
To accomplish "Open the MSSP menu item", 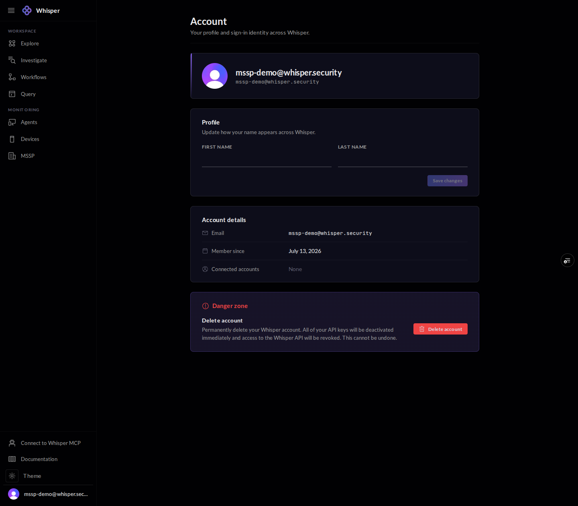I will coord(48,156).
